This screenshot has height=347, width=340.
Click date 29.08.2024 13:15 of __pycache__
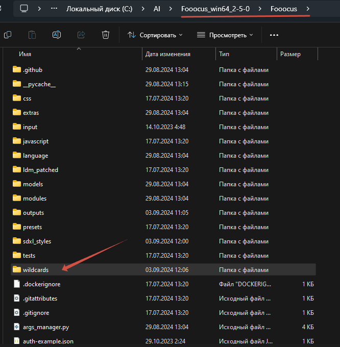click(167, 84)
